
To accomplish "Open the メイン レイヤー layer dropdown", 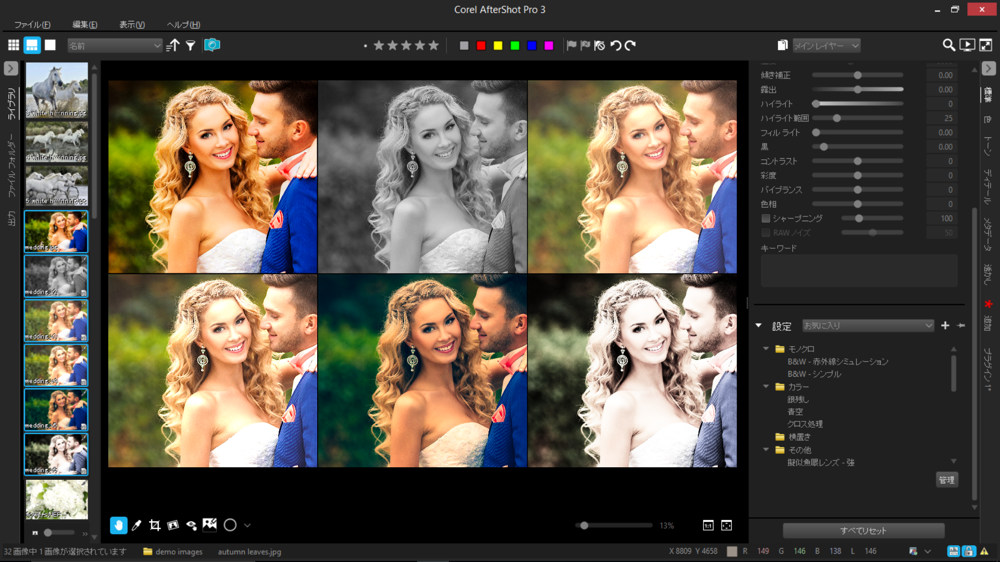I will coord(826,46).
